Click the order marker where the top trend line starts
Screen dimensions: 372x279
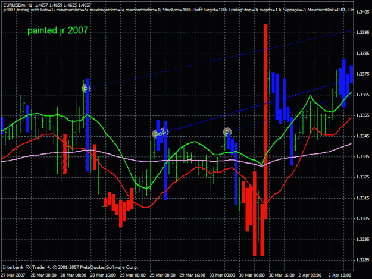point(85,89)
